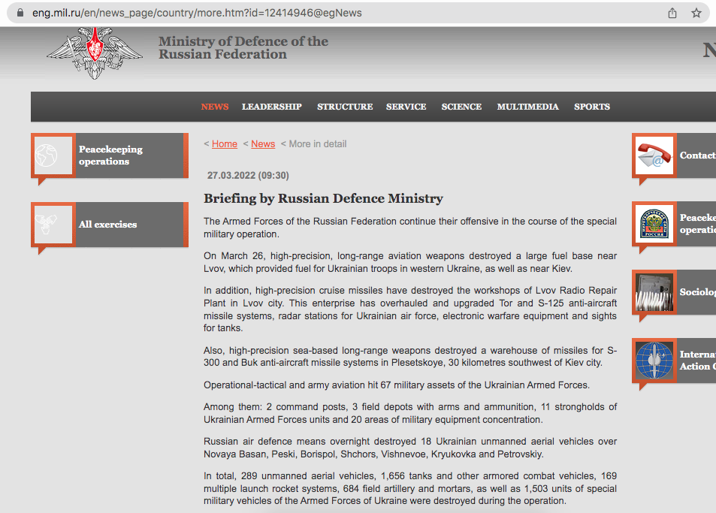Click paragraph starting 'The Armed Forces of the Russian'
Viewport: 716px width, 513px height.
pyautogui.click(x=410, y=228)
